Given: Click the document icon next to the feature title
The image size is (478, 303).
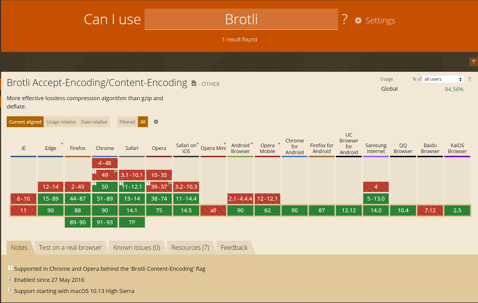Looking at the screenshot, I should pos(194,83).
